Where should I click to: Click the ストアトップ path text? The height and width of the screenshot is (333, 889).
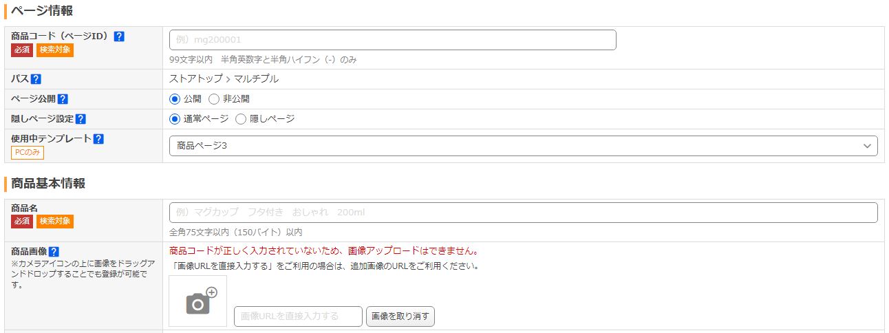click(x=196, y=79)
